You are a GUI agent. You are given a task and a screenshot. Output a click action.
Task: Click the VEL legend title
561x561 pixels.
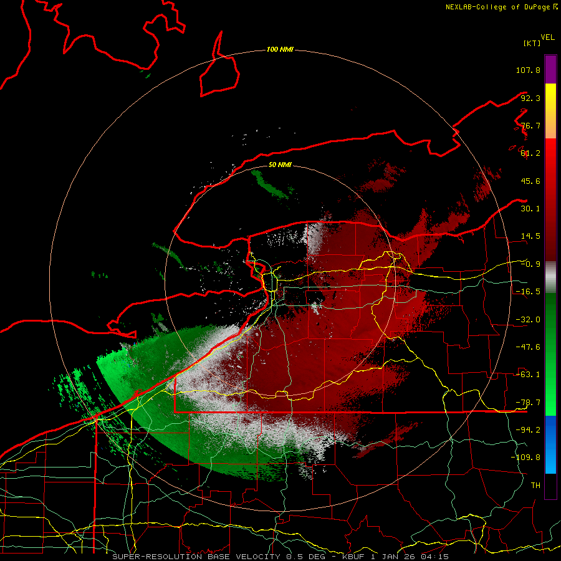point(547,37)
